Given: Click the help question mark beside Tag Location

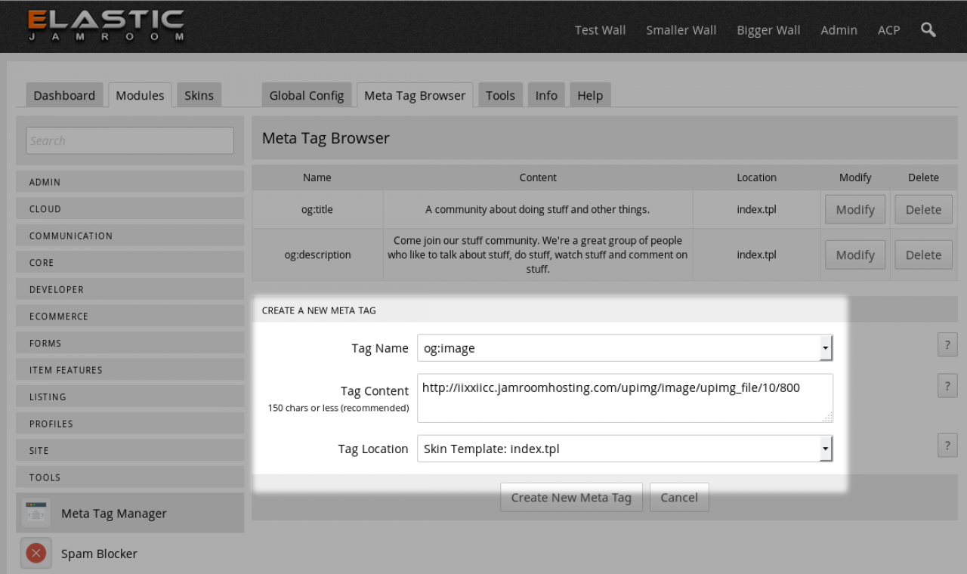Looking at the screenshot, I should [947, 445].
